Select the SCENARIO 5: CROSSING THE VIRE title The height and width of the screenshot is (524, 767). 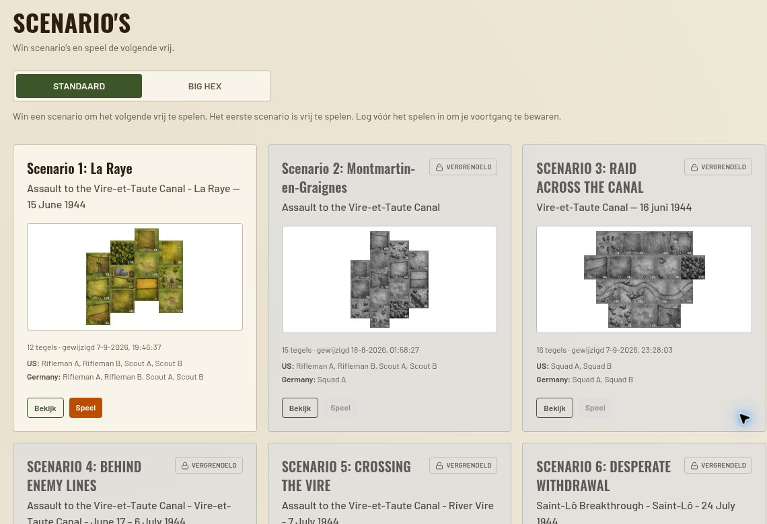coord(346,476)
